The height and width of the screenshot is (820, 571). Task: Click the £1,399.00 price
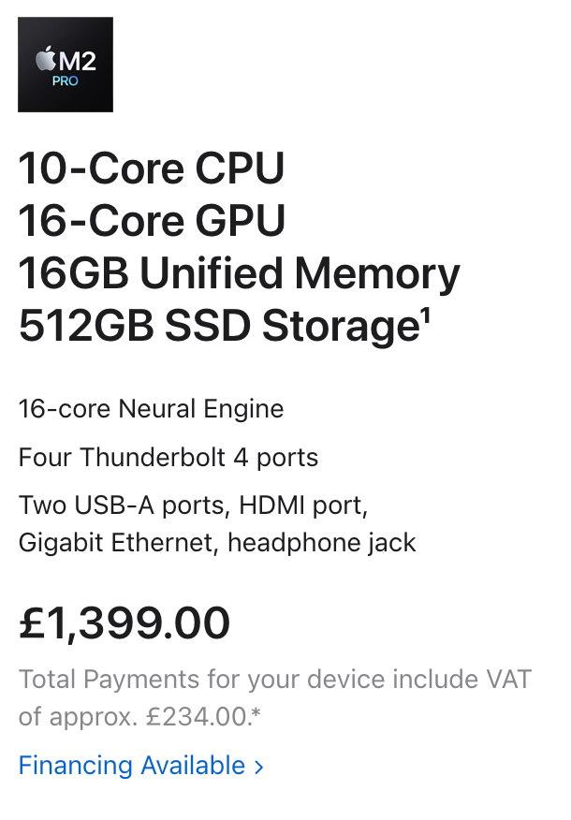124,623
